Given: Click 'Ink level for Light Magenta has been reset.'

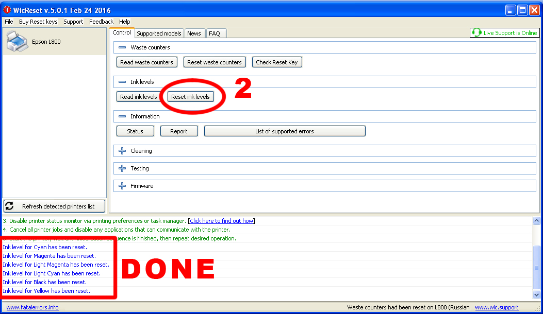Looking at the screenshot, I should point(56,265).
